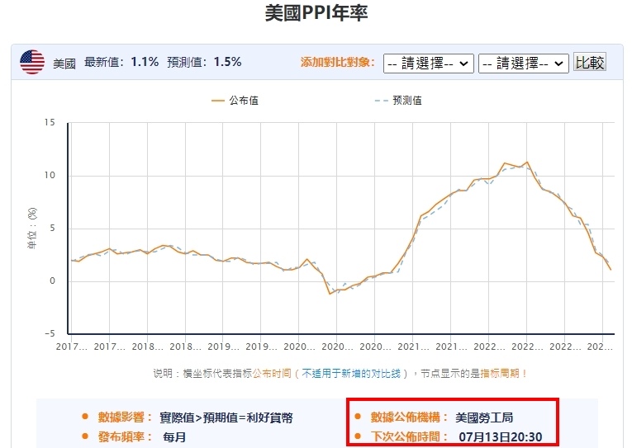Click the 發布頻率 label
Viewport: 632px width, 448px height.
tap(125, 436)
